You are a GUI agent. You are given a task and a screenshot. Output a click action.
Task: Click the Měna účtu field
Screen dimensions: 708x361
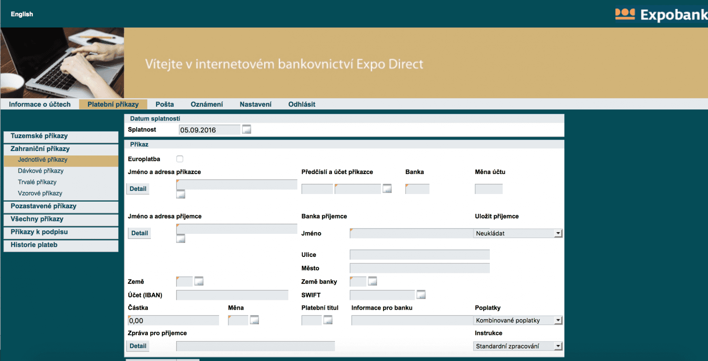tap(489, 189)
